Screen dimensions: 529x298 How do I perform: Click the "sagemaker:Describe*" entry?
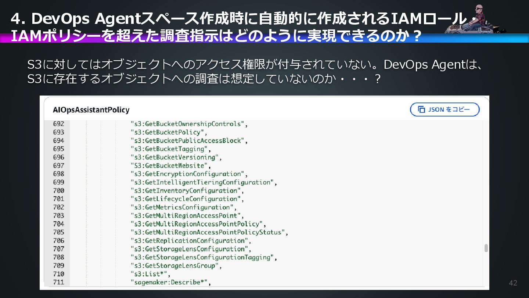171,282
